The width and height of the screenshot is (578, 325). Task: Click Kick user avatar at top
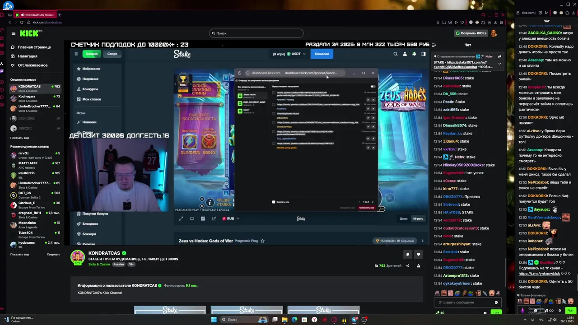494,33
